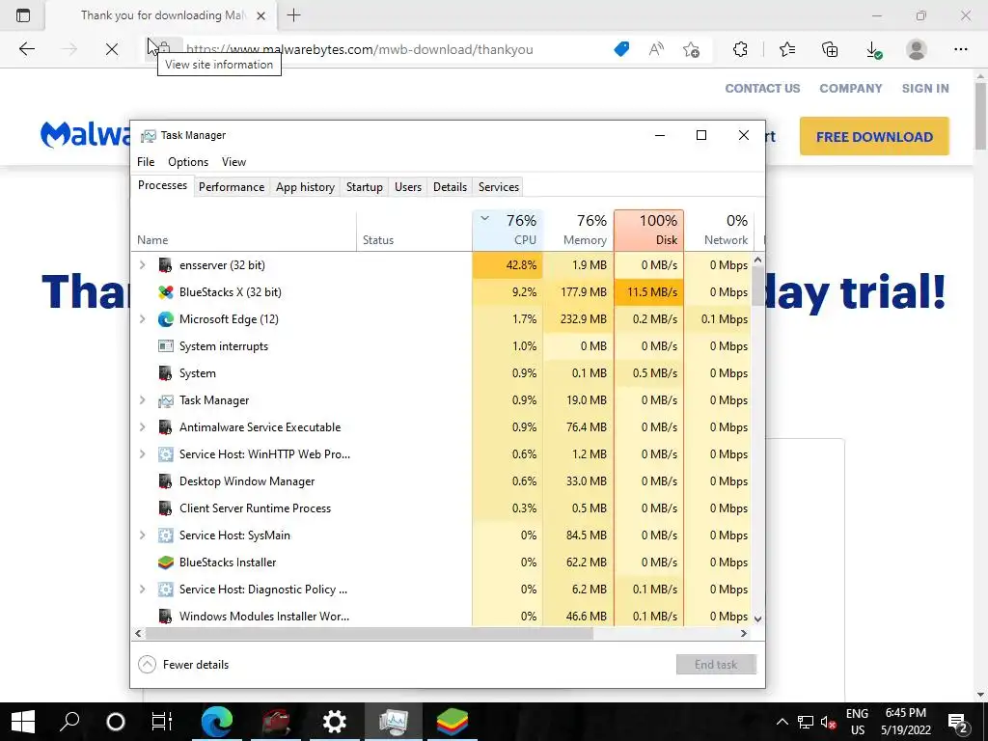Click the ensserver process icon
This screenshot has height=741, width=988.
pos(165,265)
